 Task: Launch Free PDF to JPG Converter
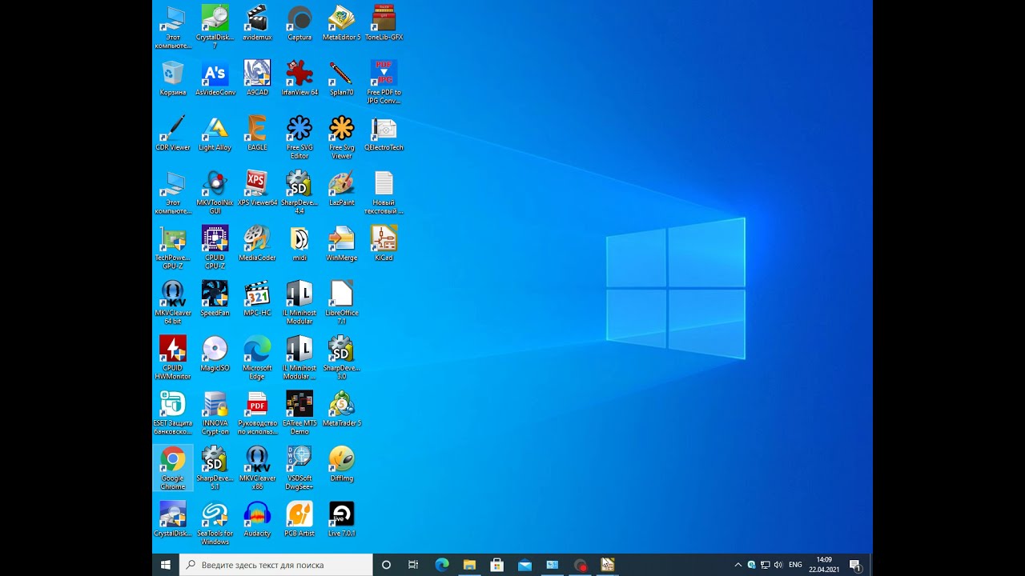click(x=384, y=82)
